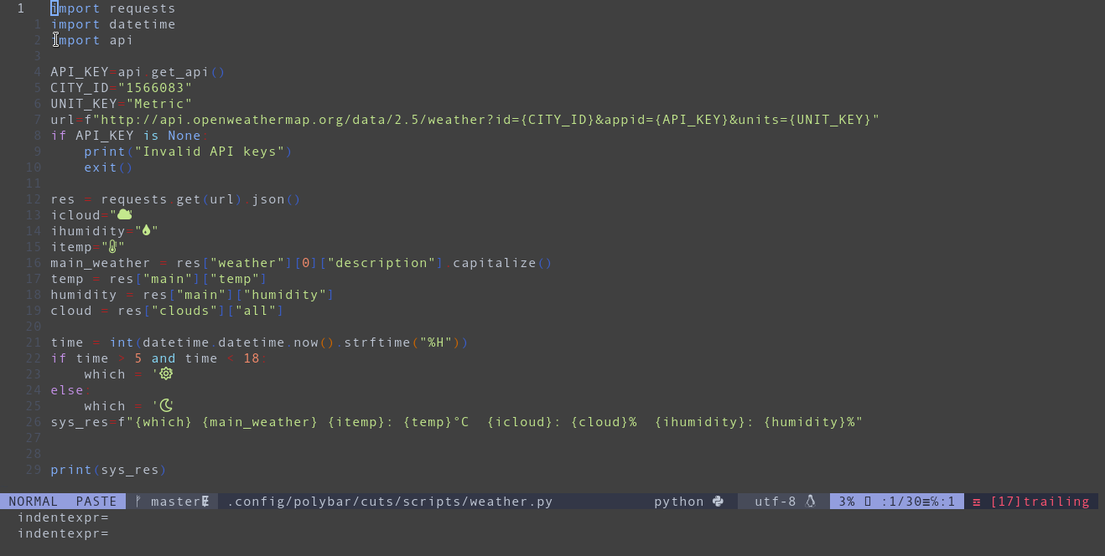Click the python filetype label
The width and height of the screenshot is (1105, 556).
coord(679,502)
